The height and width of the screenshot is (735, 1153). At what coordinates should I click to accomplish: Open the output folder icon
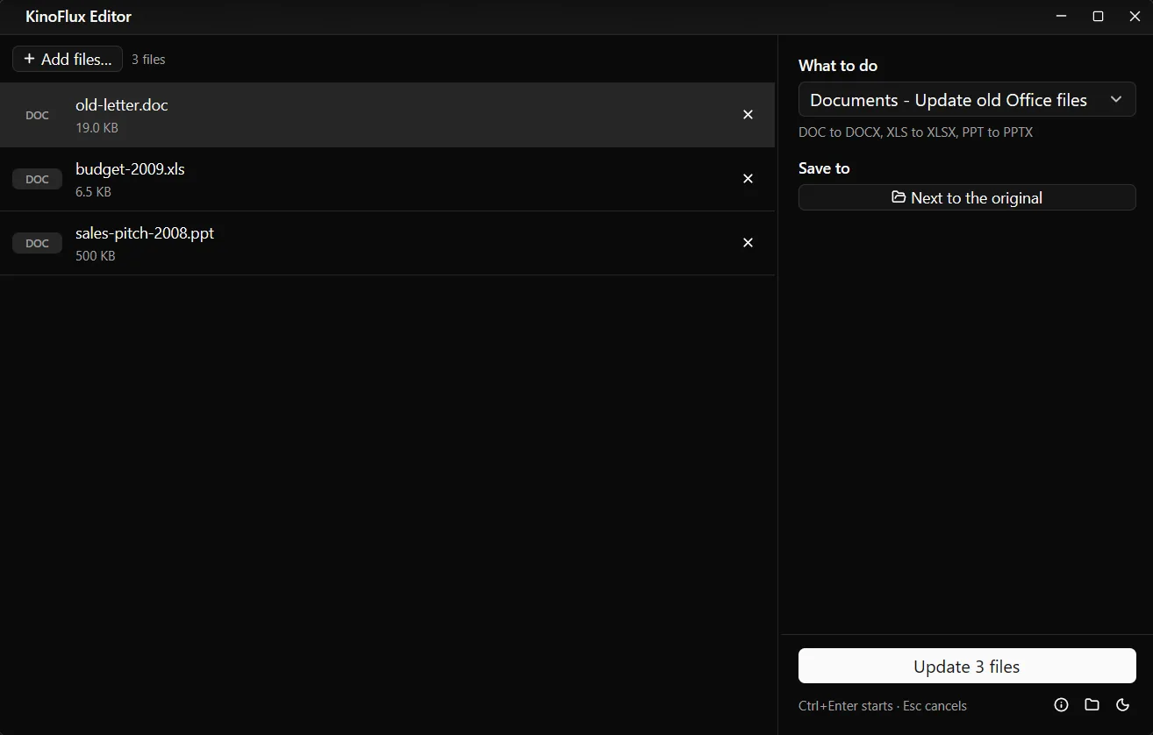[x=1092, y=705]
